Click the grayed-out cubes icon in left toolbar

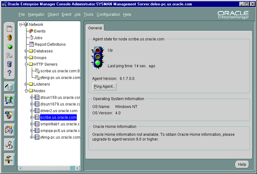9,55
